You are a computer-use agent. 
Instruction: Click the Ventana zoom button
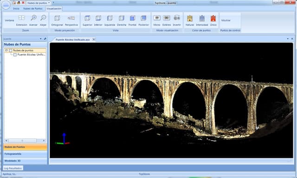pyautogui.click(x=9, y=20)
